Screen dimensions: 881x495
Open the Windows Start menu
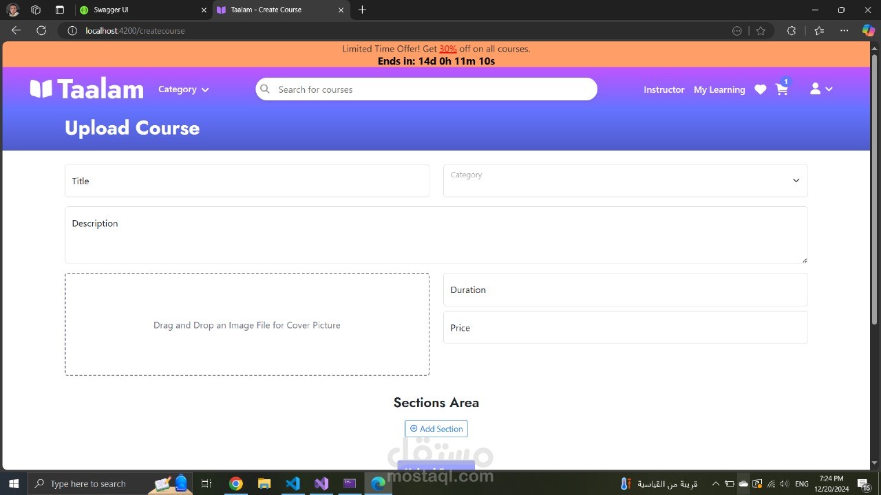coord(14,483)
